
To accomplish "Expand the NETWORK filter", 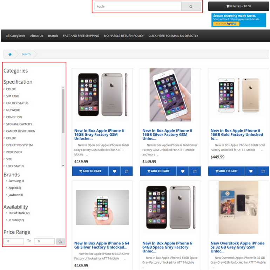I will 13,110.
